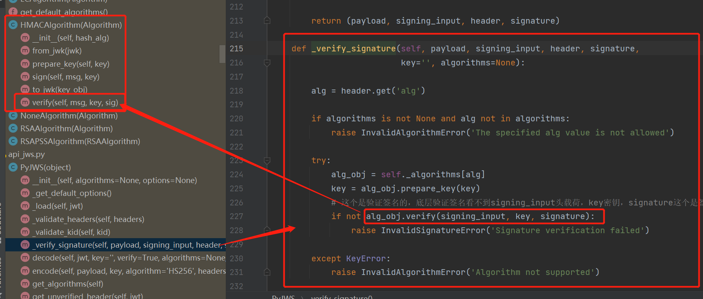Click method icon beside _validate_headers
703x299 pixels.
(x=25, y=219)
